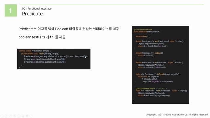Open the zoom into slide magnifier icon
Image resolution: width=210 pixels, height=118 pixels.
(19, 116)
